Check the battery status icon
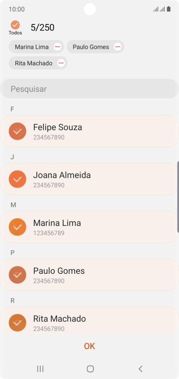179x379 pixels. [x=169, y=9]
